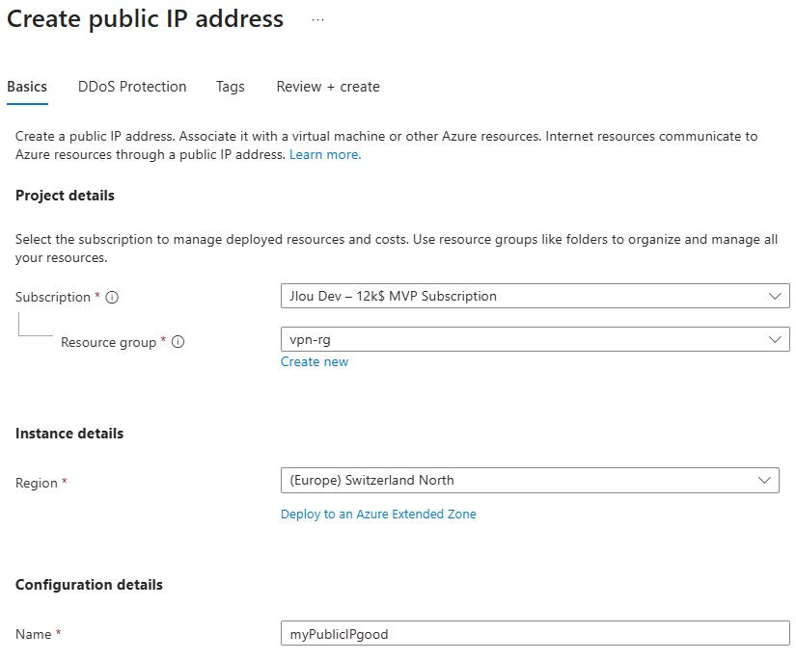Go to the Review + create tab
The image size is (796, 660).
(328, 87)
